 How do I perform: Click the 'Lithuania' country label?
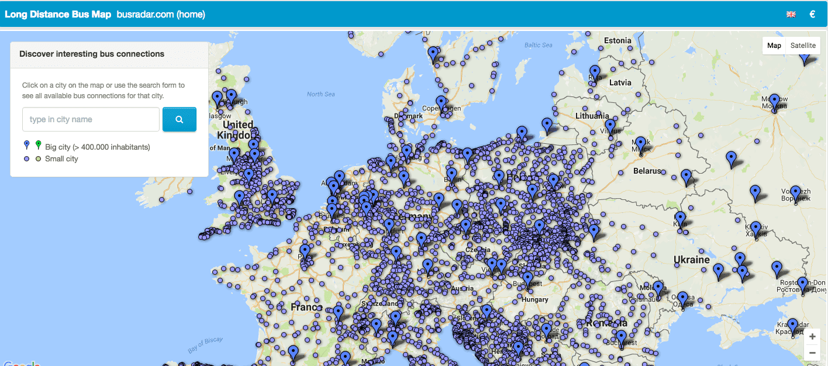point(592,116)
